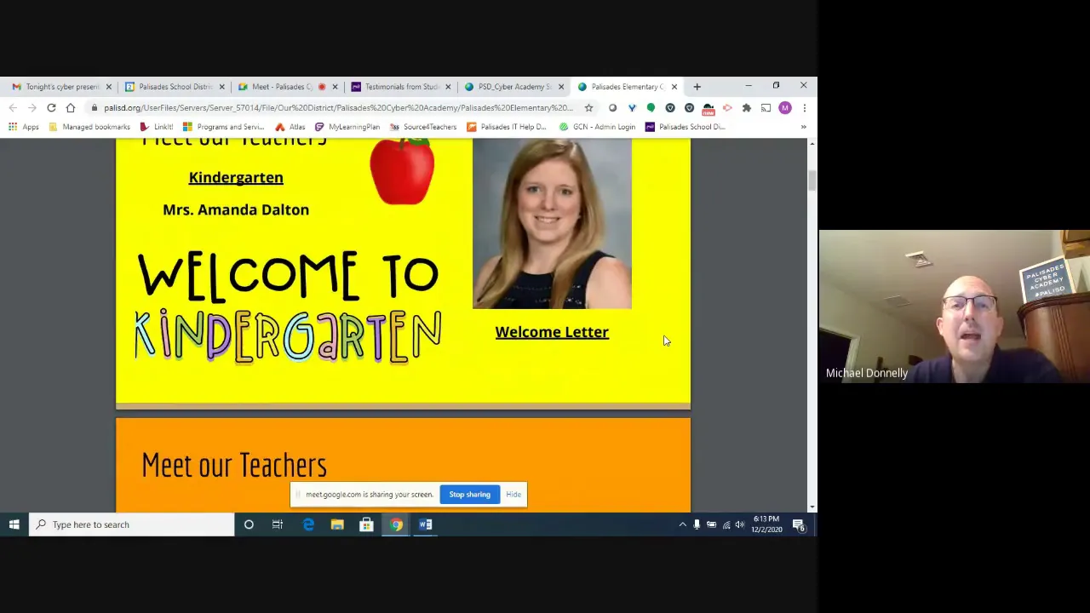Viewport: 1090px width, 613px height.
Task: Open the Extensions puzzle piece menu
Action: pyautogui.click(x=747, y=108)
